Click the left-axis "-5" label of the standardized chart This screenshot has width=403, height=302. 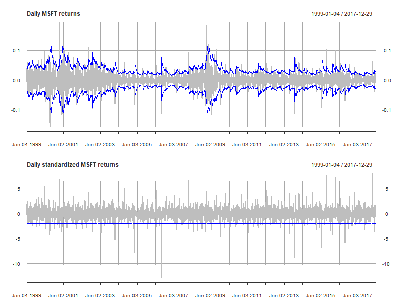tap(18, 239)
